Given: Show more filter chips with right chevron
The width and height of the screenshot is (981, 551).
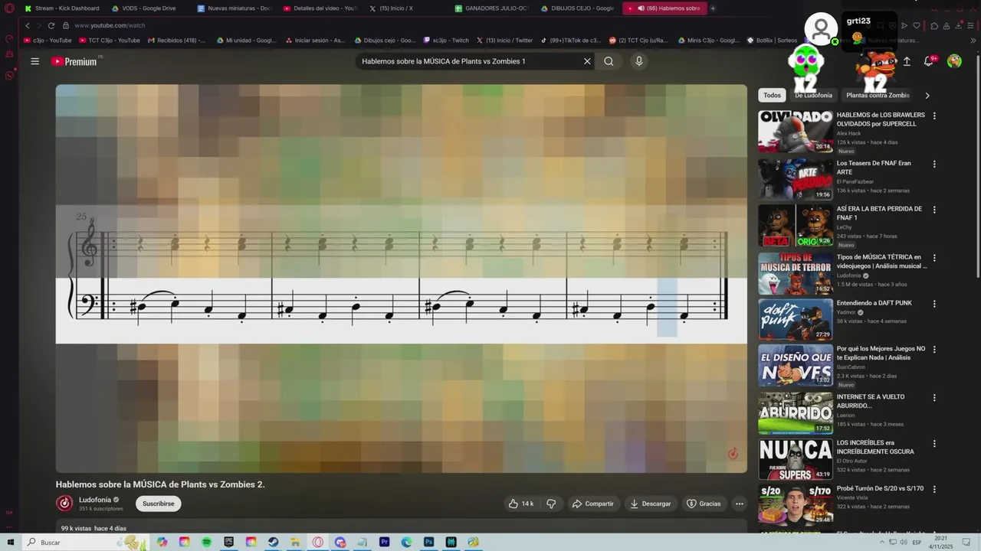Looking at the screenshot, I should click(x=927, y=96).
